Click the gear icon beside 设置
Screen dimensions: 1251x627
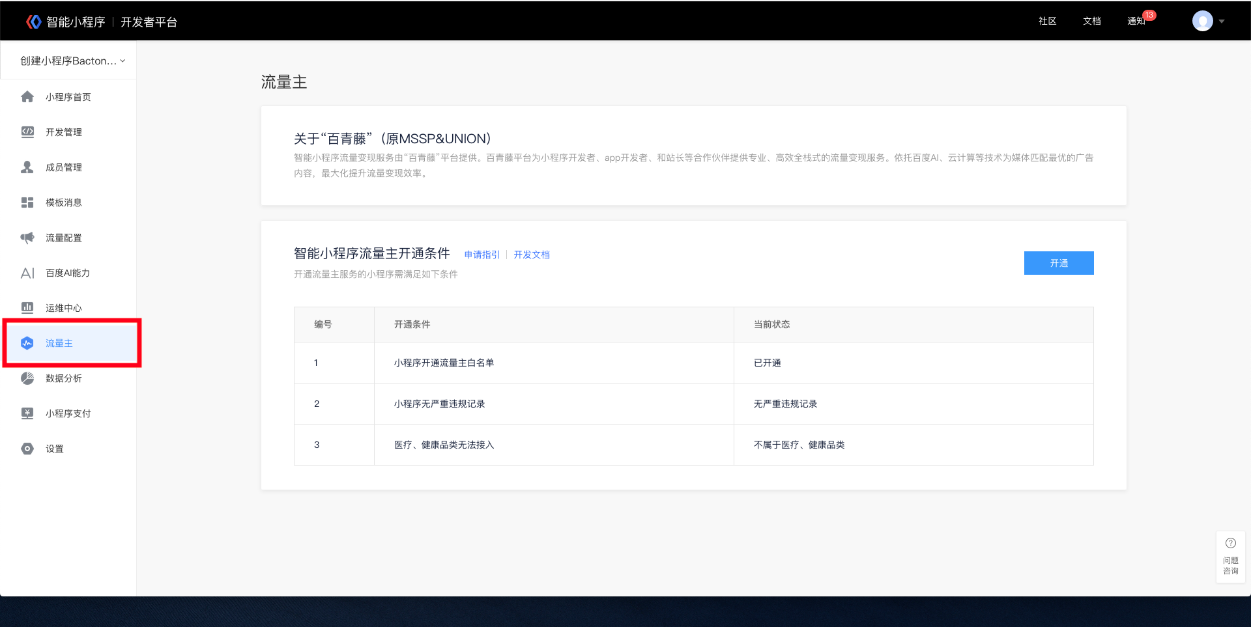point(27,449)
